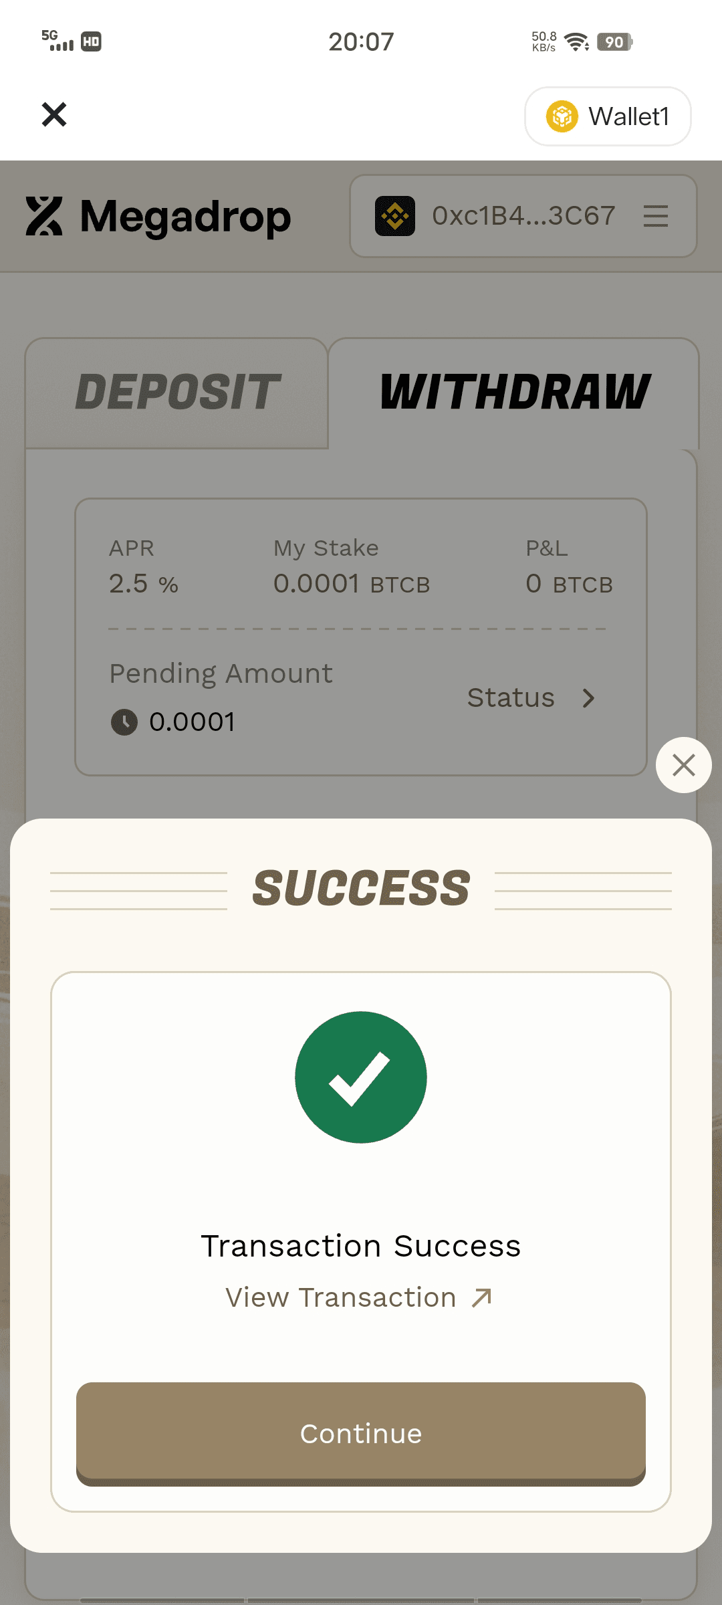Open the hamburger menu
This screenshot has height=1605, width=722.
656,216
